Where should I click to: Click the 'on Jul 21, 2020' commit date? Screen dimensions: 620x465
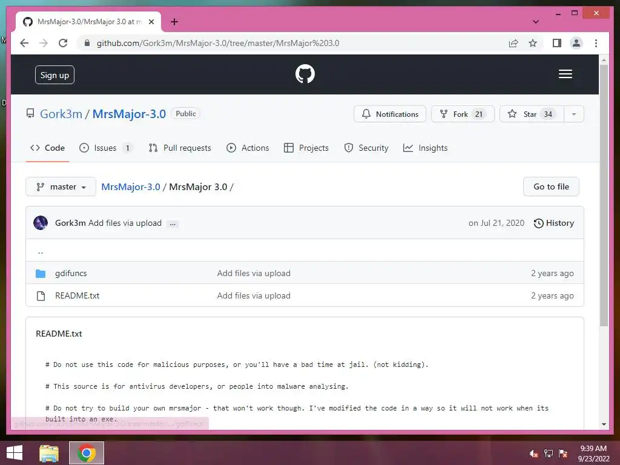coord(496,223)
